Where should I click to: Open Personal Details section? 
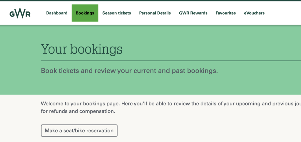click(x=155, y=13)
